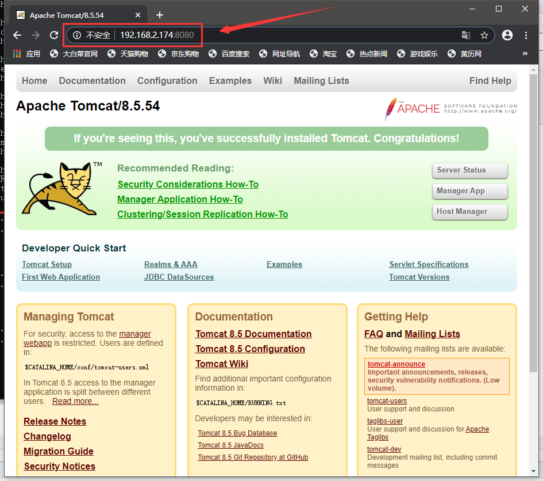The image size is (543, 481).
Task: Open Release Notes link
Action: coord(55,421)
